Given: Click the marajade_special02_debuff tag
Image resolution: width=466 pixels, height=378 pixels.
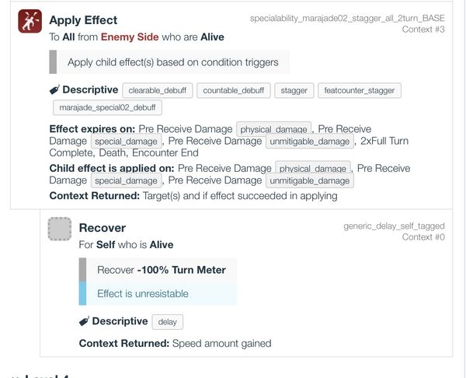Looking at the screenshot, I should point(107,108).
